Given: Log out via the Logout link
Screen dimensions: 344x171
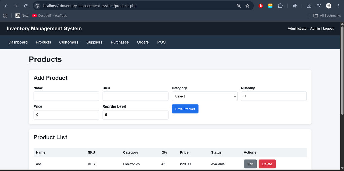Looking at the screenshot, I should (328, 28).
